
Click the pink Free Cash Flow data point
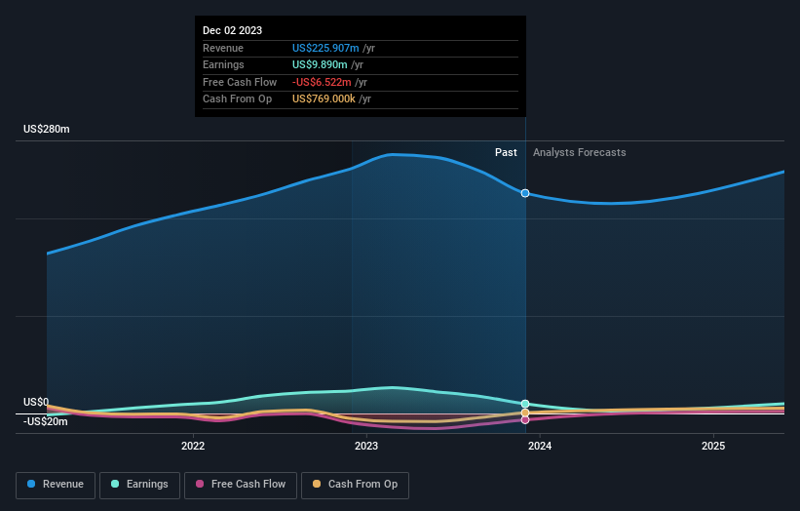pyautogui.click(x=525, y=419)
